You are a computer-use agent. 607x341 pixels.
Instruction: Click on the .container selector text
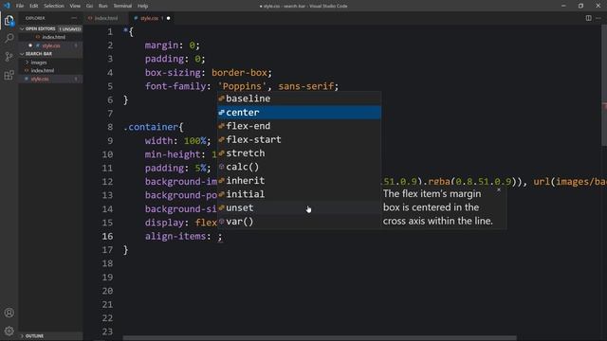click(x=151, y=127)
